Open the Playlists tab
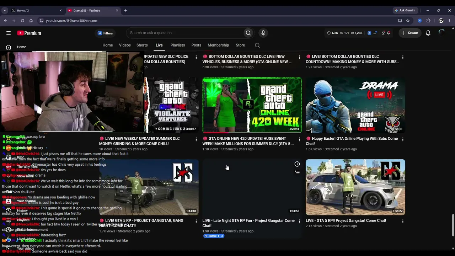 coord(178,45)
